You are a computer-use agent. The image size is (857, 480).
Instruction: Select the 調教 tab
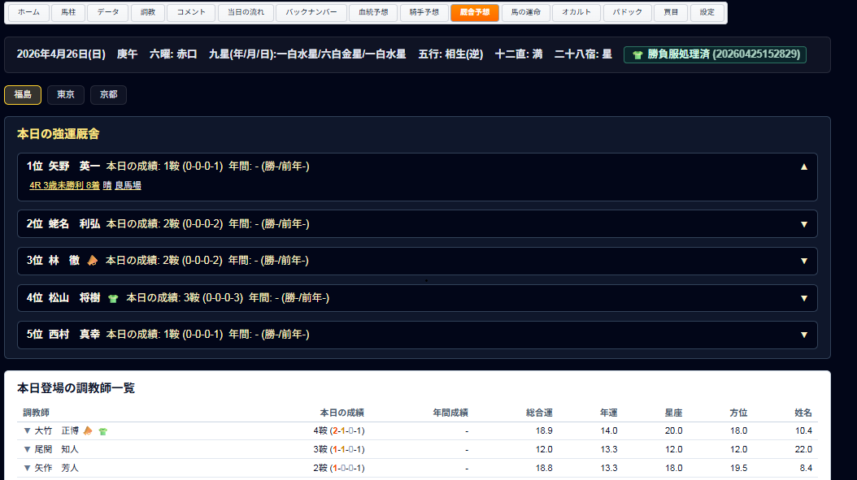point(147,12)
